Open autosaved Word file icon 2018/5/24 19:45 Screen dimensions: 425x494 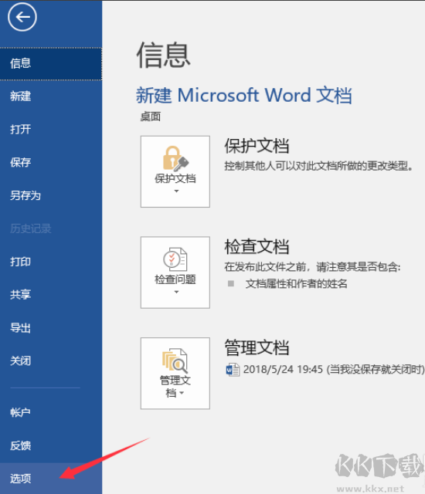(233, 370)
